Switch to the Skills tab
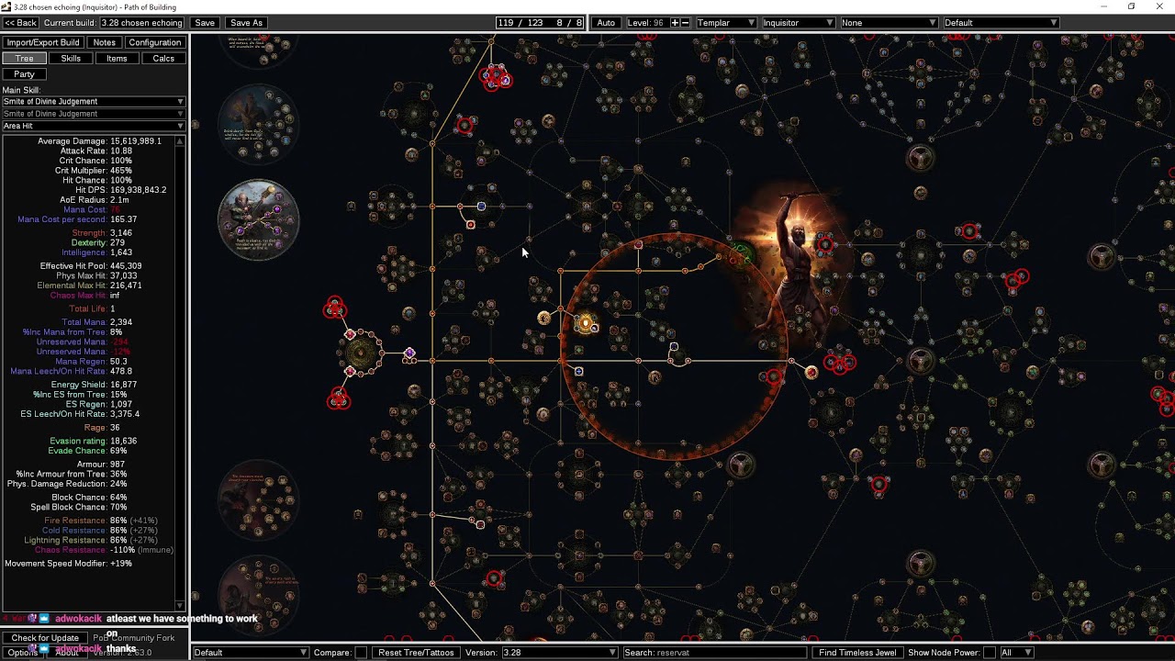 pyautogui.click(x=71, y=58)
